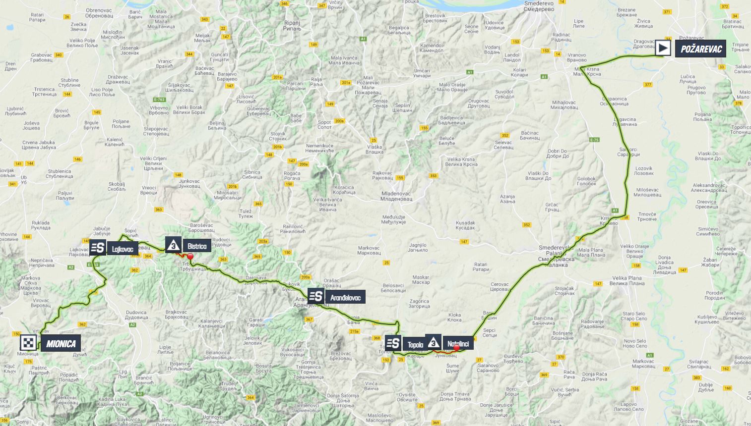Image resolution: width=751 pixels, height=426 pixels.
Task: Click the category 3 climb icon at Natalinci
Action: point(434,342)
